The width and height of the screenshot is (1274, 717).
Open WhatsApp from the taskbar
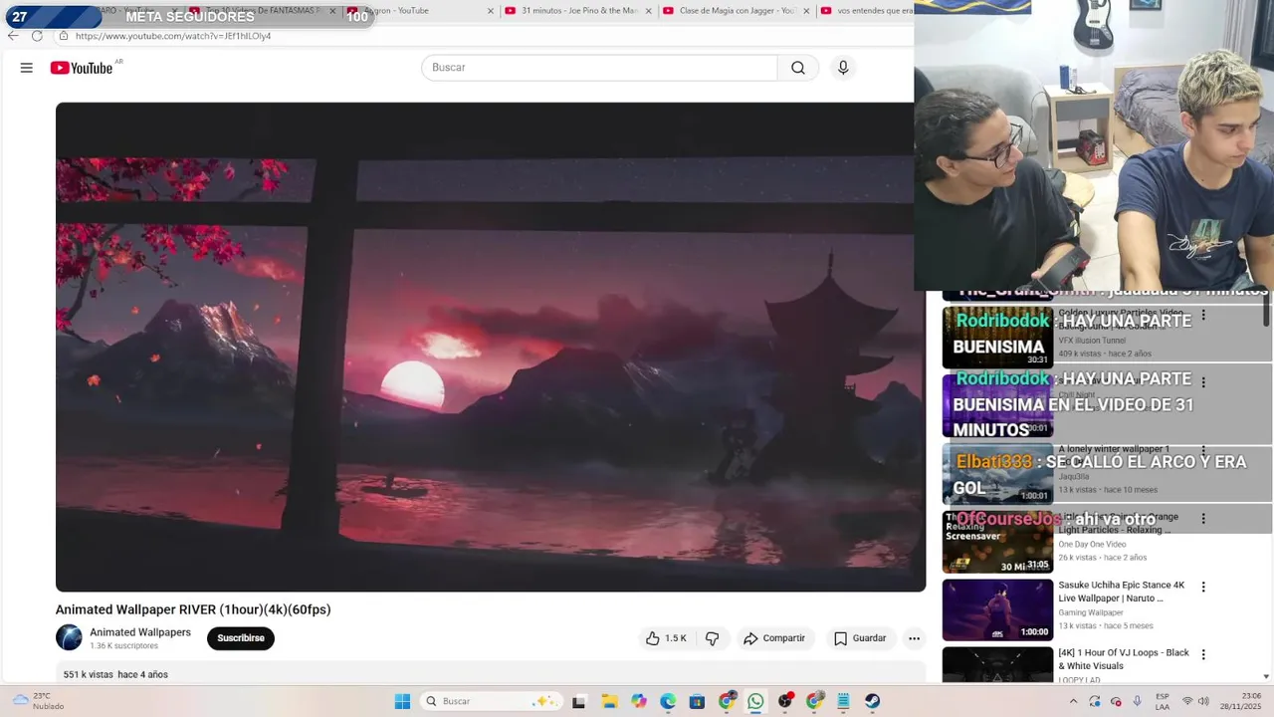click(755, 701)
